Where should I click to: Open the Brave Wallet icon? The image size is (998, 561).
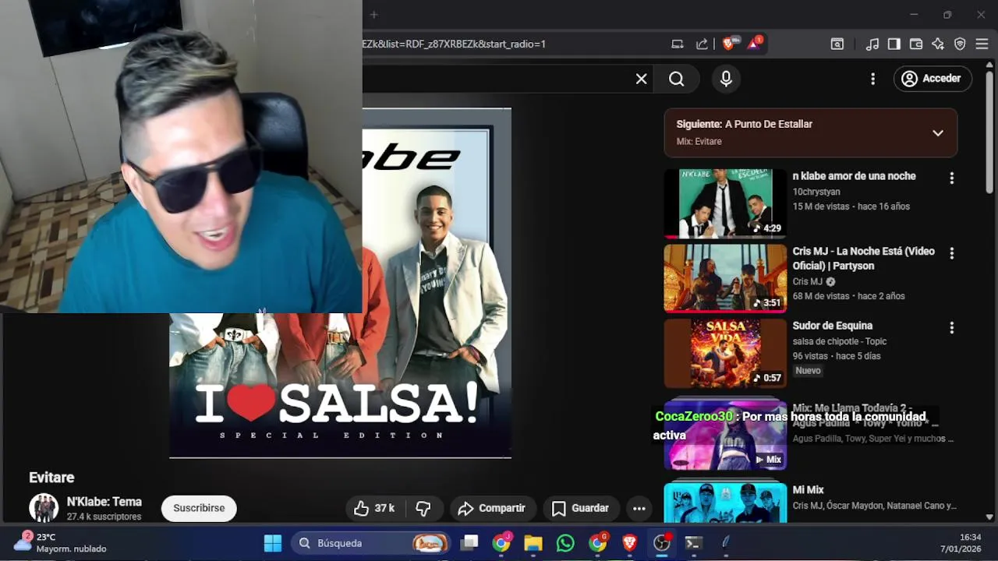click(916, 44)
